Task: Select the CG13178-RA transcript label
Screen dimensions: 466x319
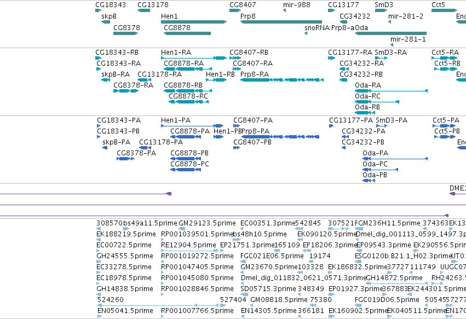Action: point(159,74)
